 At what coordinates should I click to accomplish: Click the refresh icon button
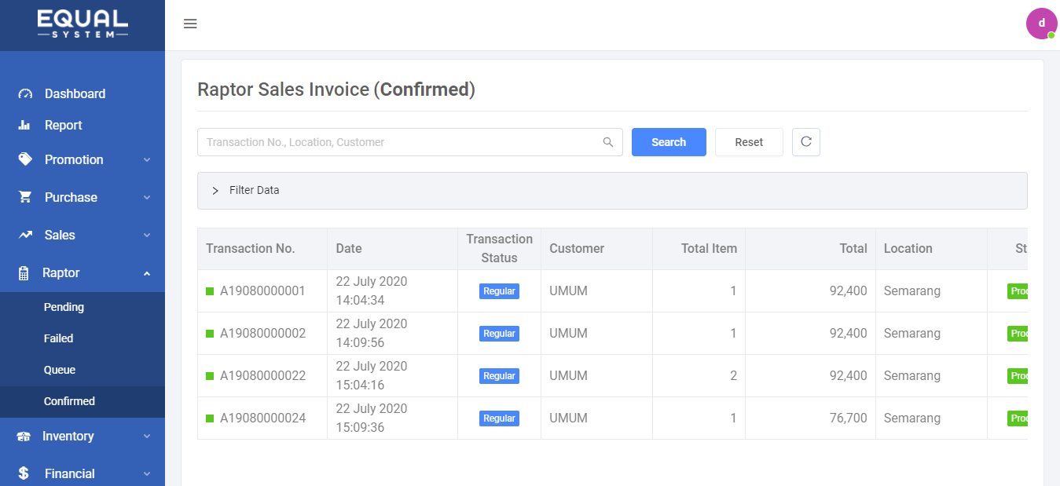805,142
